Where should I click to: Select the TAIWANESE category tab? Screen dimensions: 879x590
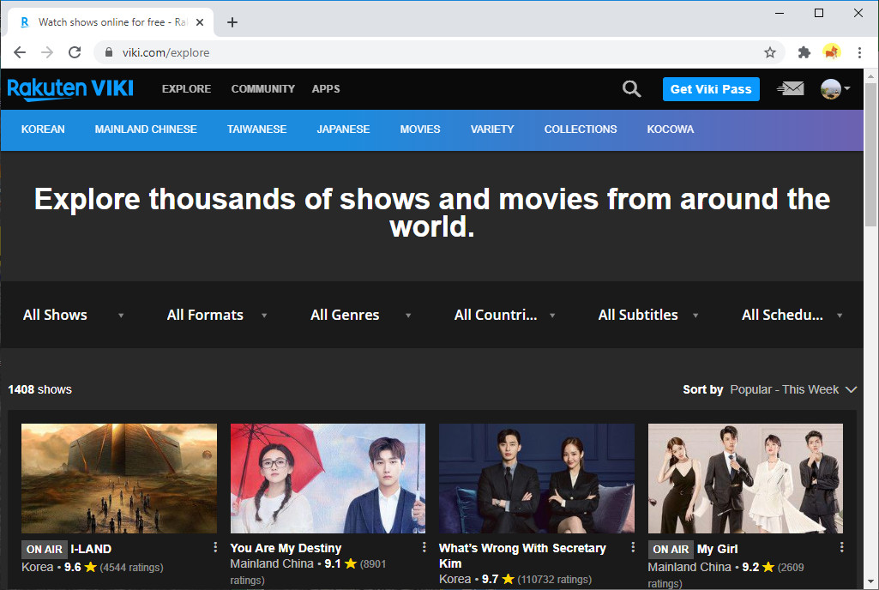pyautogui.click(x=256, y=129)
